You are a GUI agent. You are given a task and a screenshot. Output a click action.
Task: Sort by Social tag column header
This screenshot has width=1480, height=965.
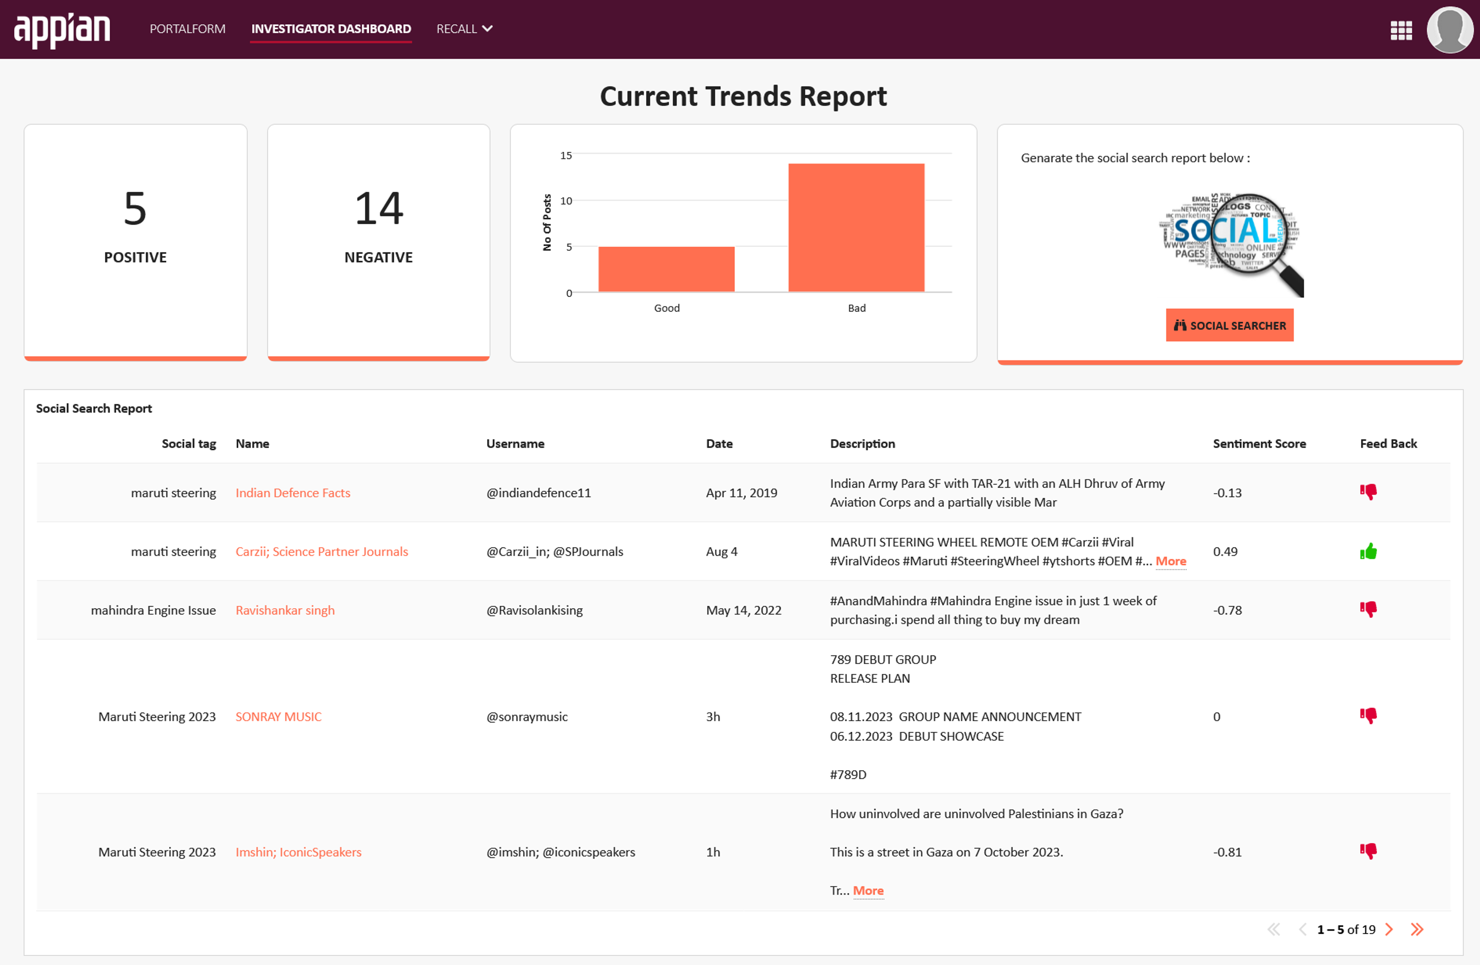[188, 444]
